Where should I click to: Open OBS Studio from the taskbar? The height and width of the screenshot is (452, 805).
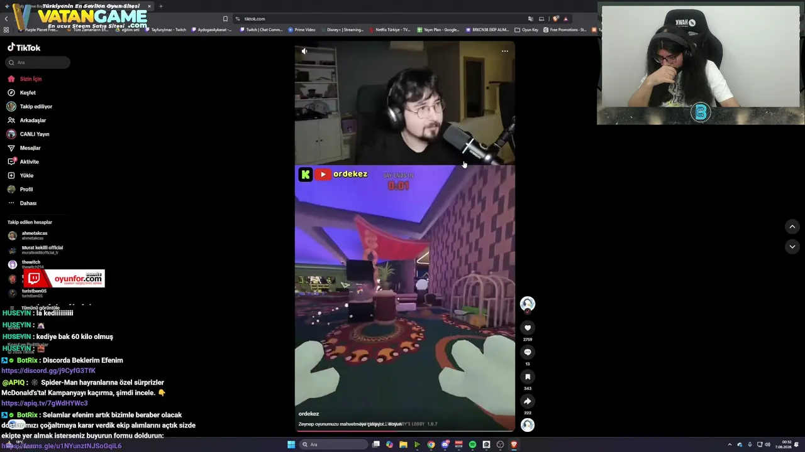coord(500,444)
